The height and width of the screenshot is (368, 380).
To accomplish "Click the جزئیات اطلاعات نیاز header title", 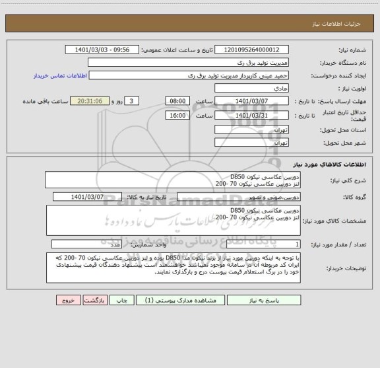I will (336, 24).
